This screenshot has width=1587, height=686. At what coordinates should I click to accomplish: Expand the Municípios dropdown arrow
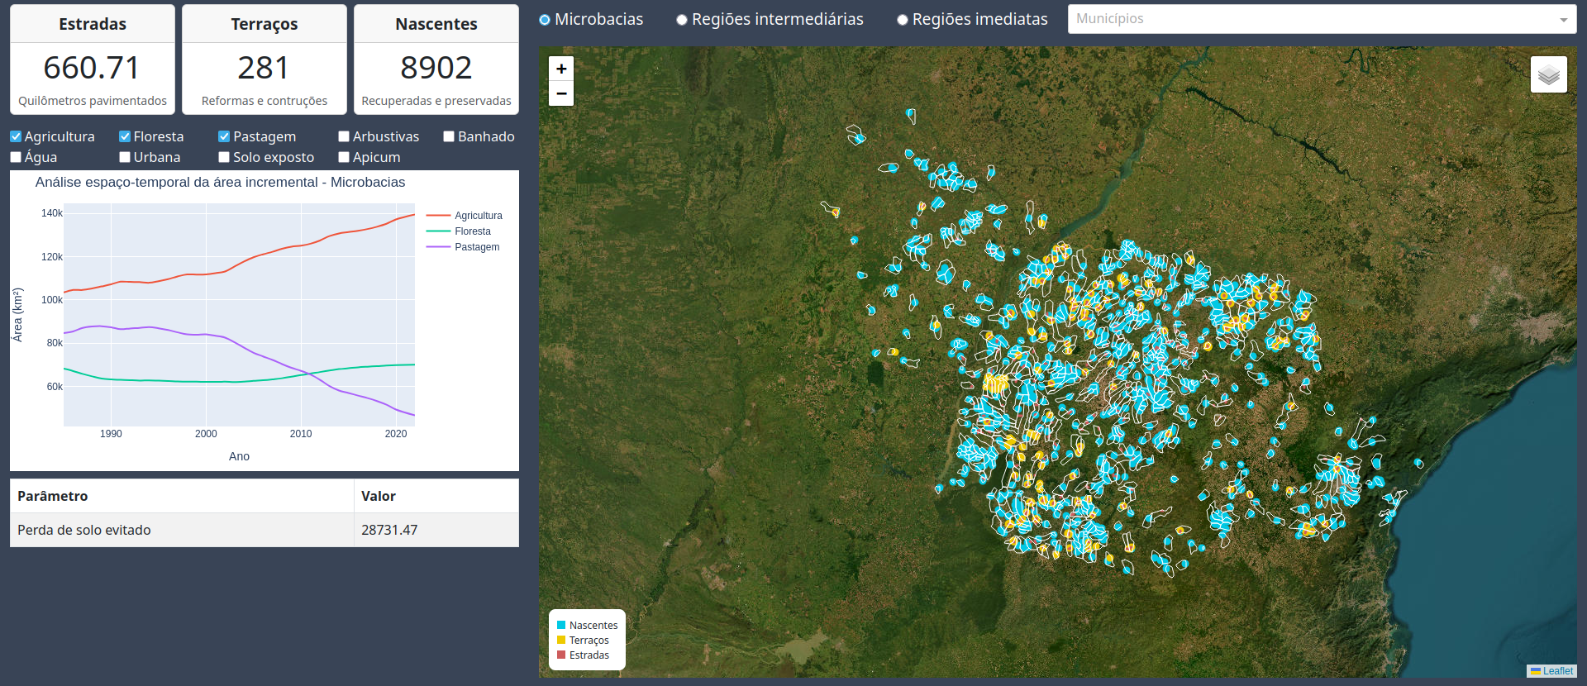(x=1563, y=20)
